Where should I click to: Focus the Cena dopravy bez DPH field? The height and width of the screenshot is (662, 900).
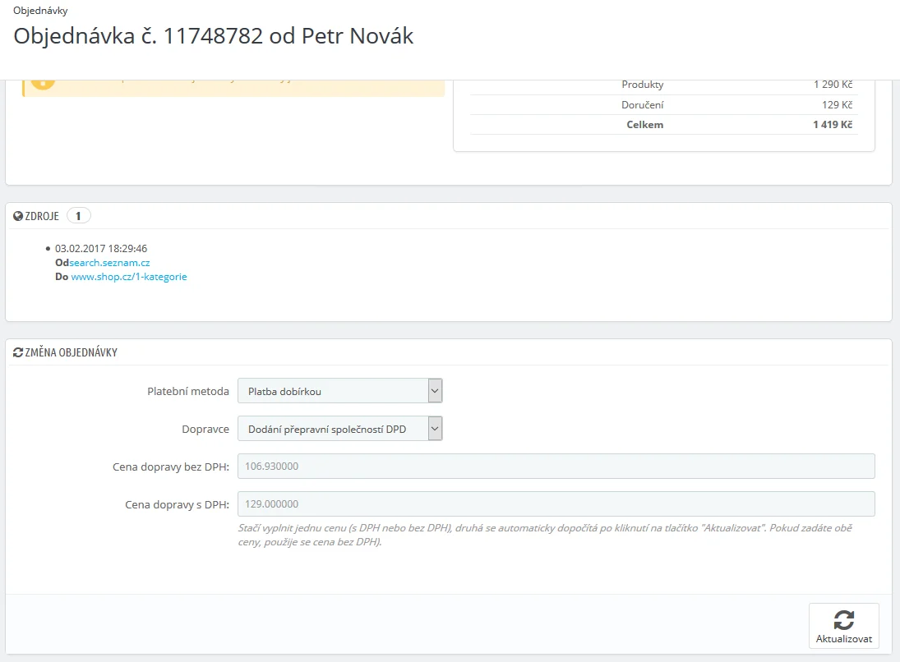coord(556,466)
